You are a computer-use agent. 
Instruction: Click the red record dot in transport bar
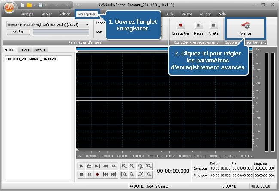coord(97,174)
